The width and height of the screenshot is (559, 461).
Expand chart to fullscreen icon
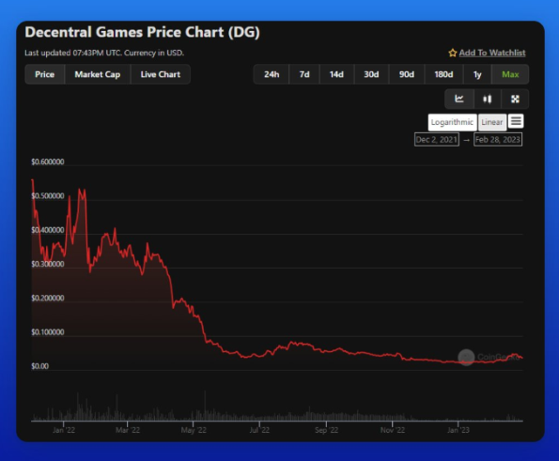[x=515, y=99]
